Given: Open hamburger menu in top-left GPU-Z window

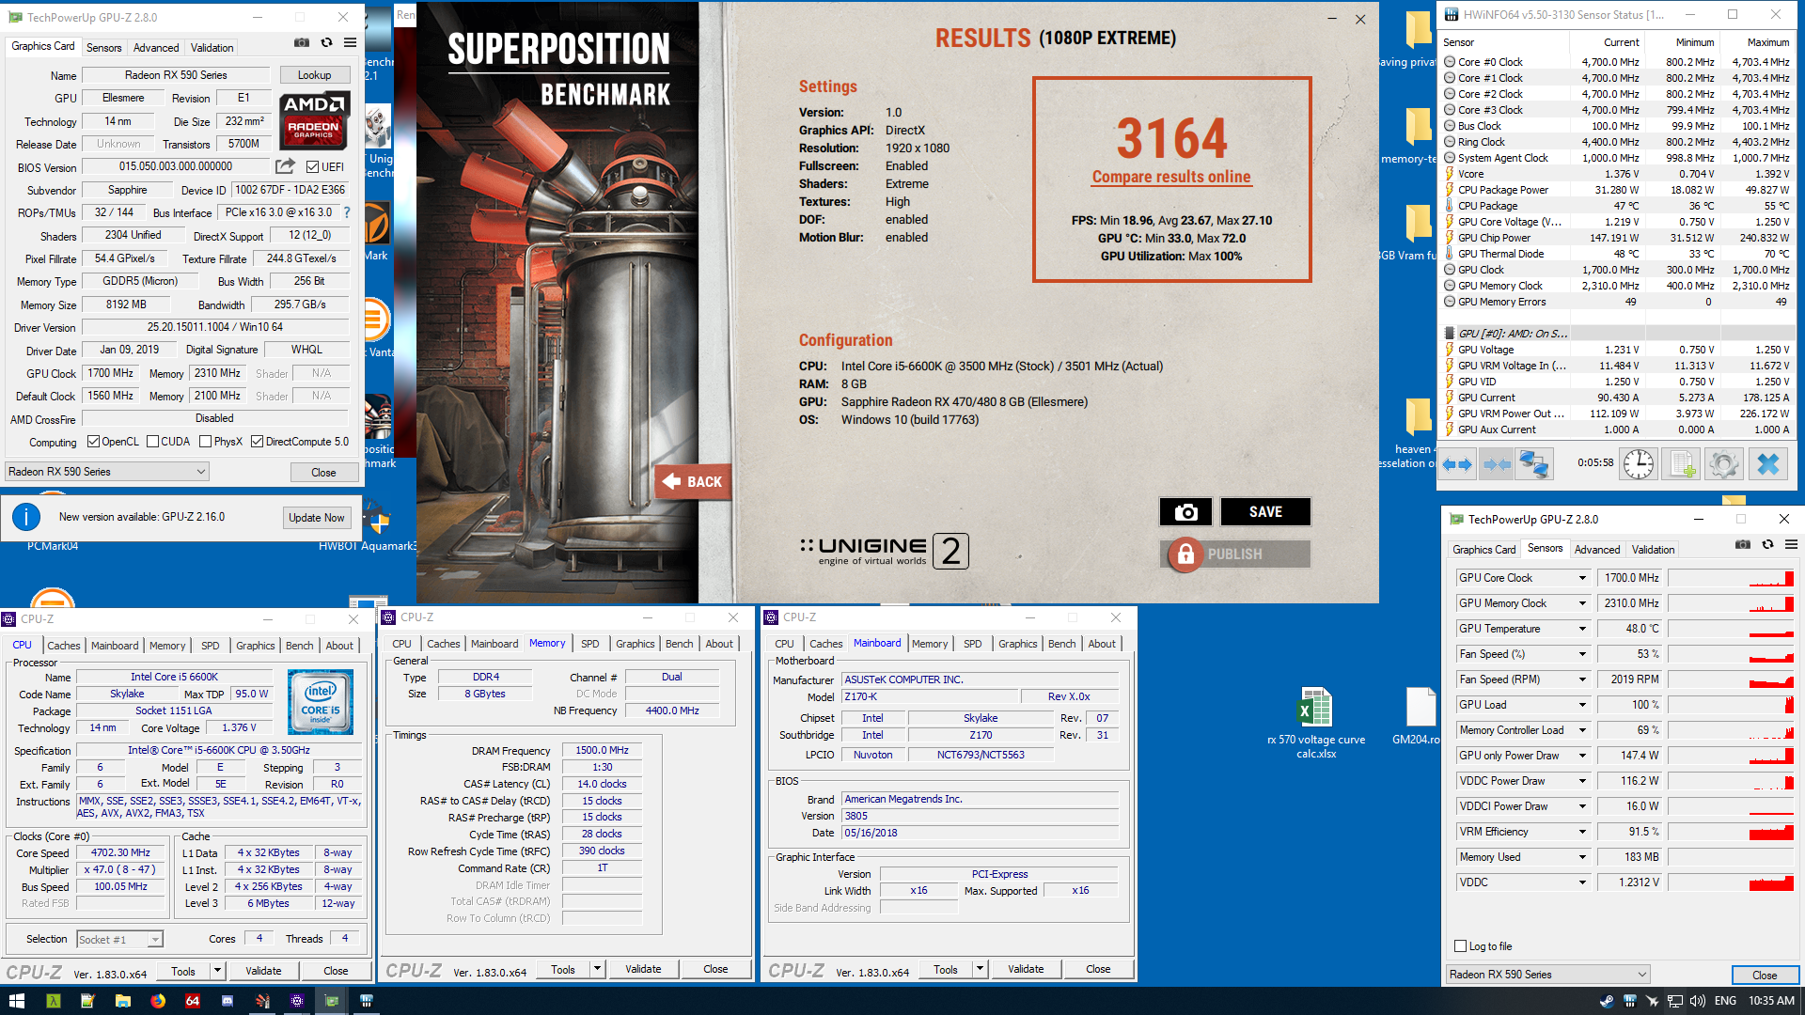Looking at the screenshot, I should point(350,43).
